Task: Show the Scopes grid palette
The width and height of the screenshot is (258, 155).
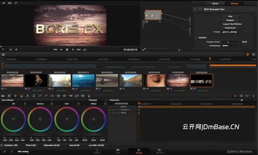Action: pos(241,96)
